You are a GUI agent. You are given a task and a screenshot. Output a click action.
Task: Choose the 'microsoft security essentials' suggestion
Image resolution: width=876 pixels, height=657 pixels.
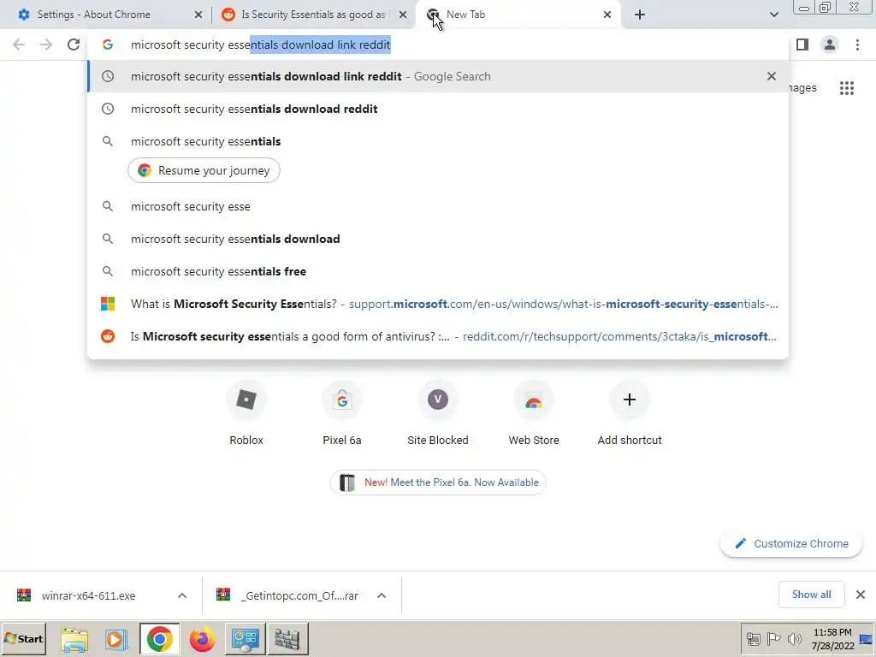(x=438, y=141)
